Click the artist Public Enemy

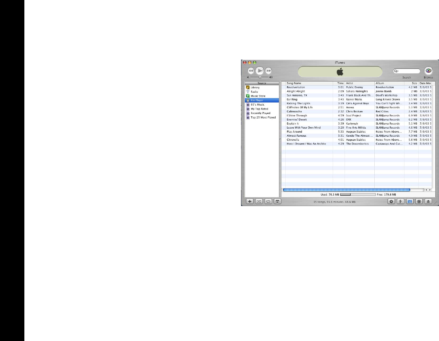354,87
